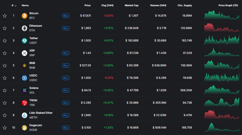Viewport: 242px width, 135px height.
Task: Click the Buy button for XRP
Action: coord(66,53)
